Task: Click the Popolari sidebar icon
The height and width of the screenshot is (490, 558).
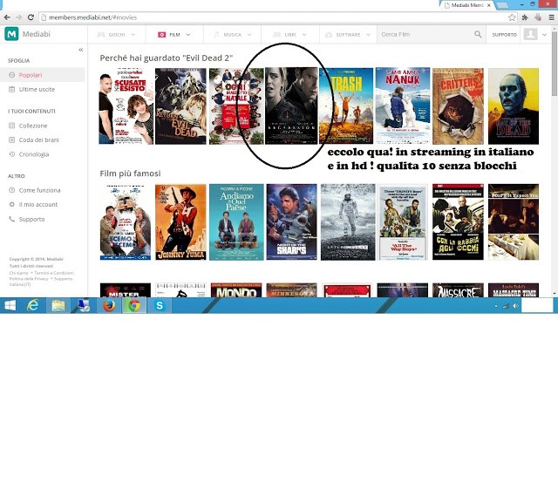Action: [x=11, y=75]
